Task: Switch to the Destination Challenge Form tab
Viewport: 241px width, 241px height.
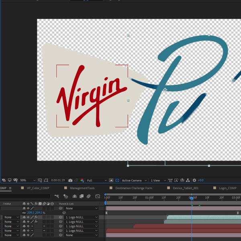Action: (x=134, y=188)
